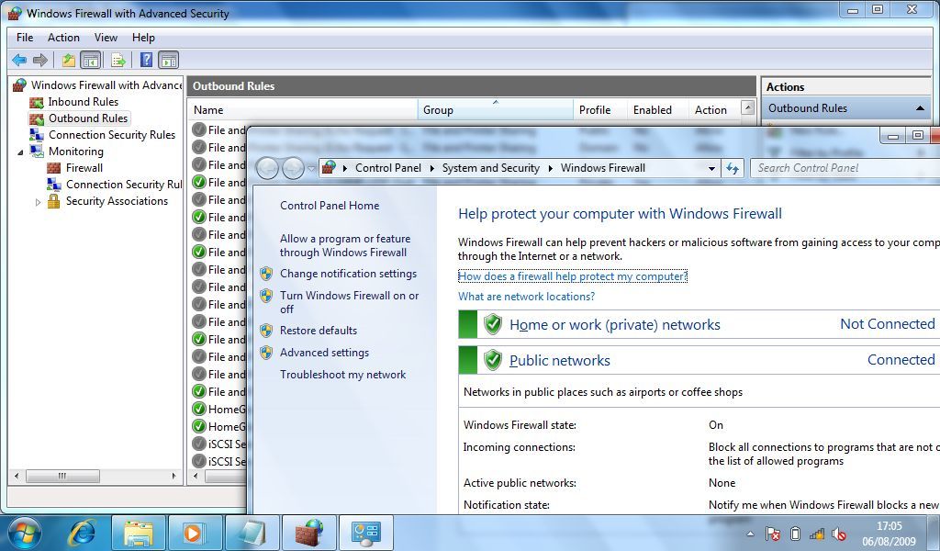Image resolution: width=940 pixels, height=551 pixels.
Task: Open the Action menu
Action: coord(63,38)
